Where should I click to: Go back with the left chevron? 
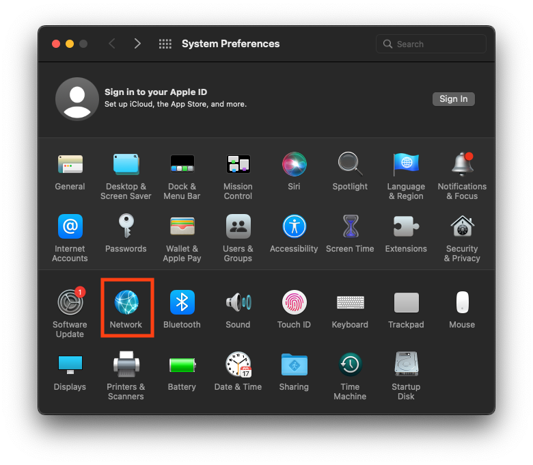(x=112, y=44)
